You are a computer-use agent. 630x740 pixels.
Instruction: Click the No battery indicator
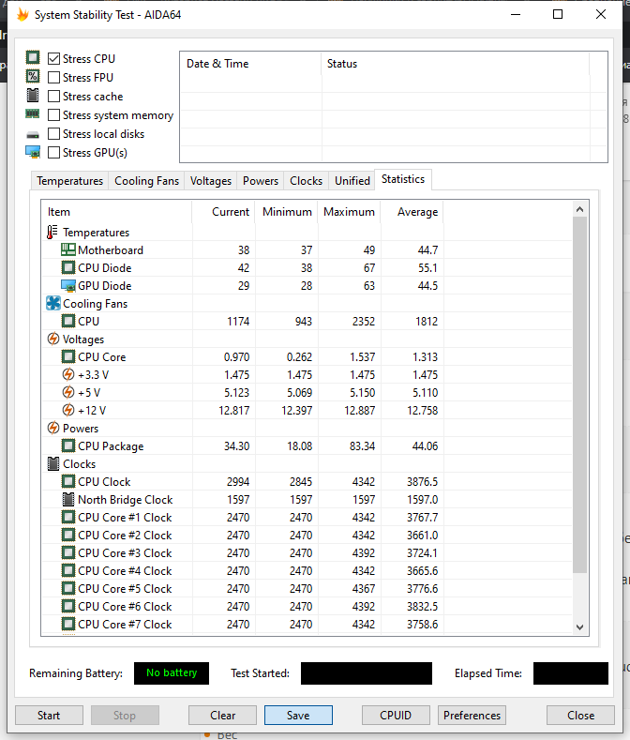172,673
